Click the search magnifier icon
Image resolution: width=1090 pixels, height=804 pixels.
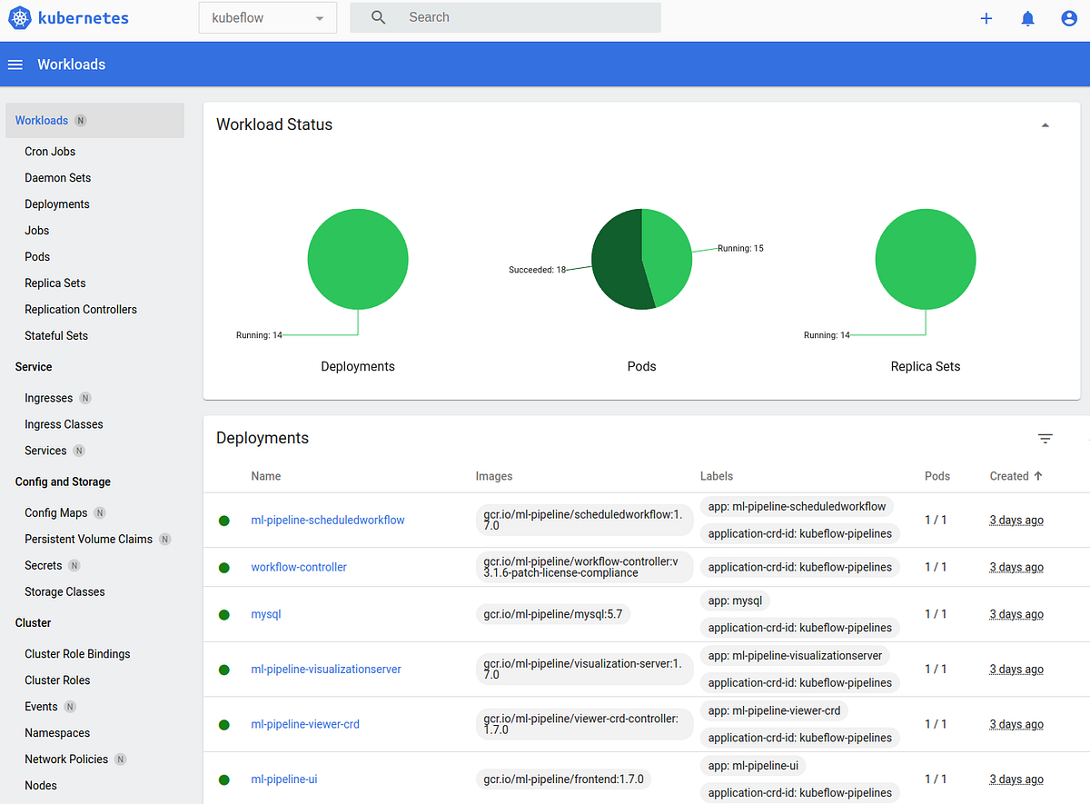click(379, 17)
